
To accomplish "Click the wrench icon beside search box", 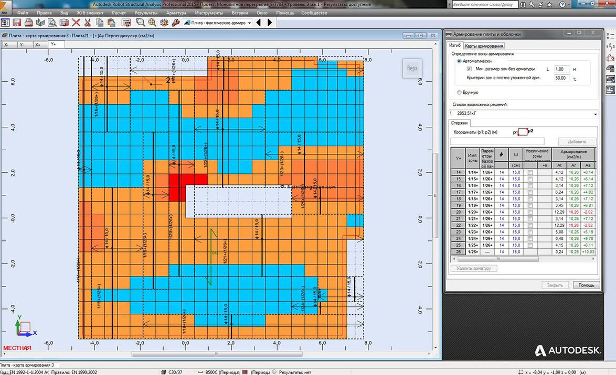I will [532, 4].
